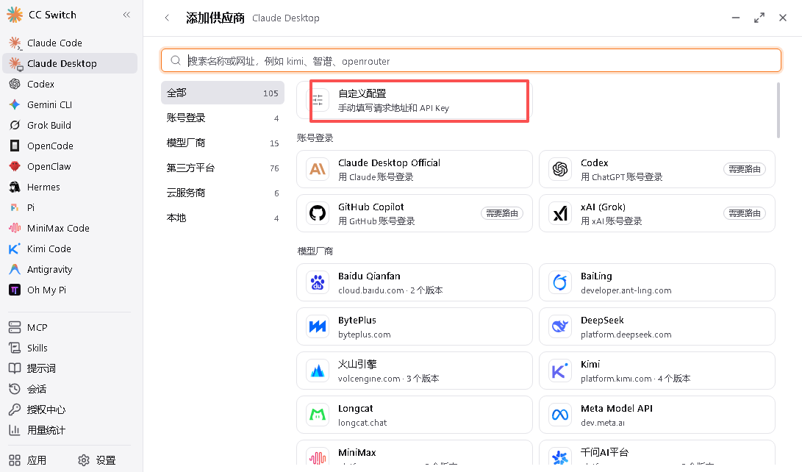The height and width of the screenshot is (472, 802).
Task: Click 需要路由 badge on Codex card
Action: (x=744, y=169)
